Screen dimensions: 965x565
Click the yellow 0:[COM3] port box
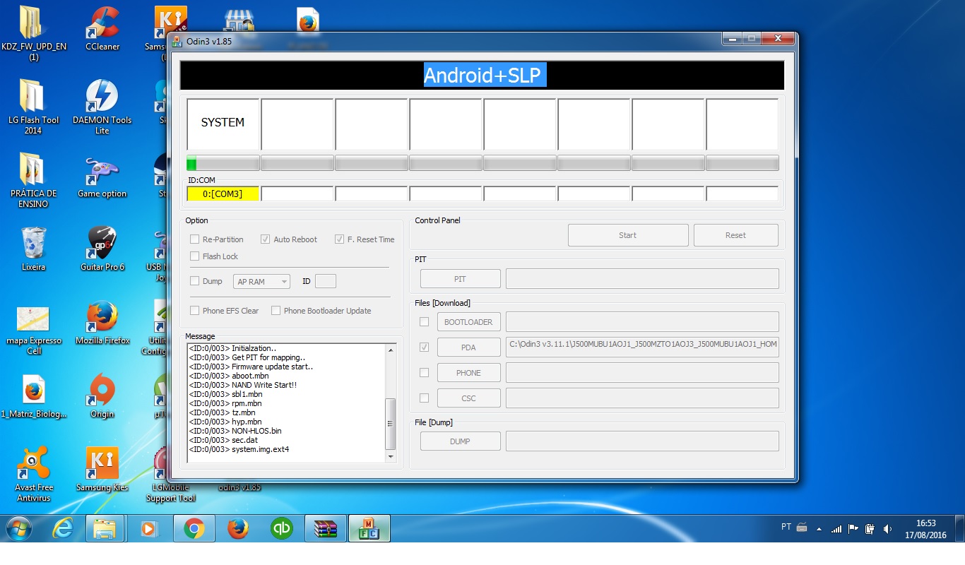[223, 194]
